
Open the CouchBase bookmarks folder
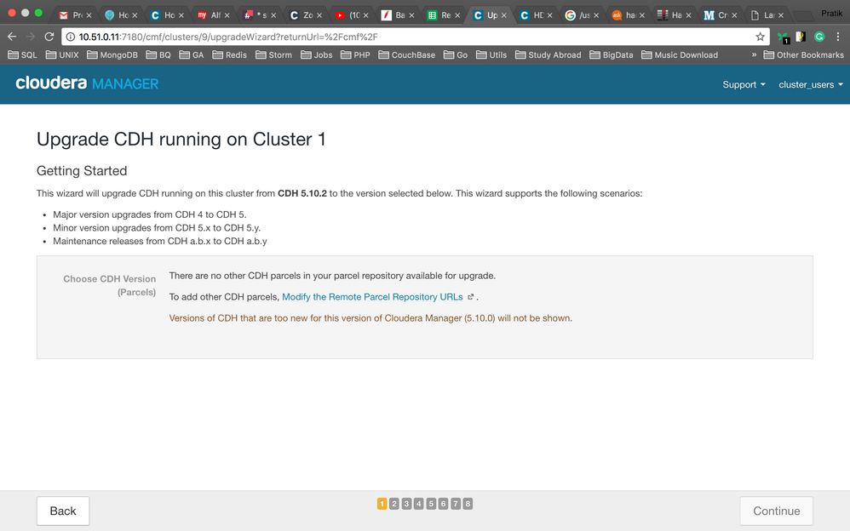[x=406, y=54]
